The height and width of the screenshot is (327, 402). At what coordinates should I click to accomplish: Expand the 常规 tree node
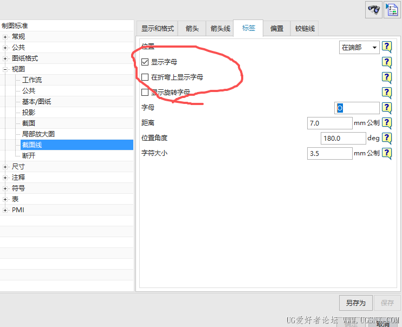5,37
